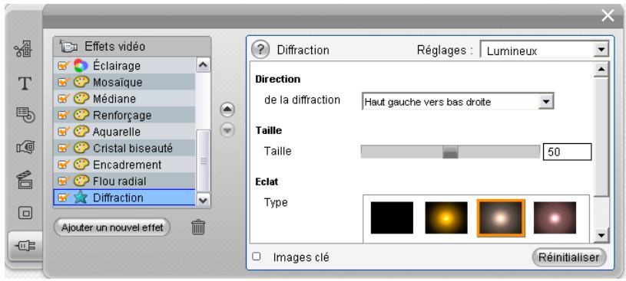Select the Flou radial effect row

124,181
